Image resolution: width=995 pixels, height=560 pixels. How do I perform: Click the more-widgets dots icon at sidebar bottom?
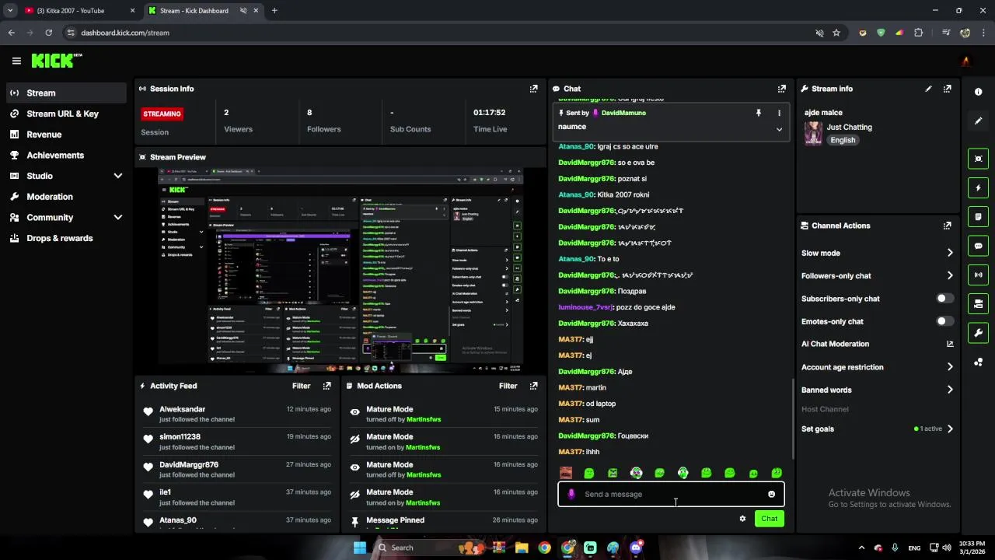click(x=978, y=362)
